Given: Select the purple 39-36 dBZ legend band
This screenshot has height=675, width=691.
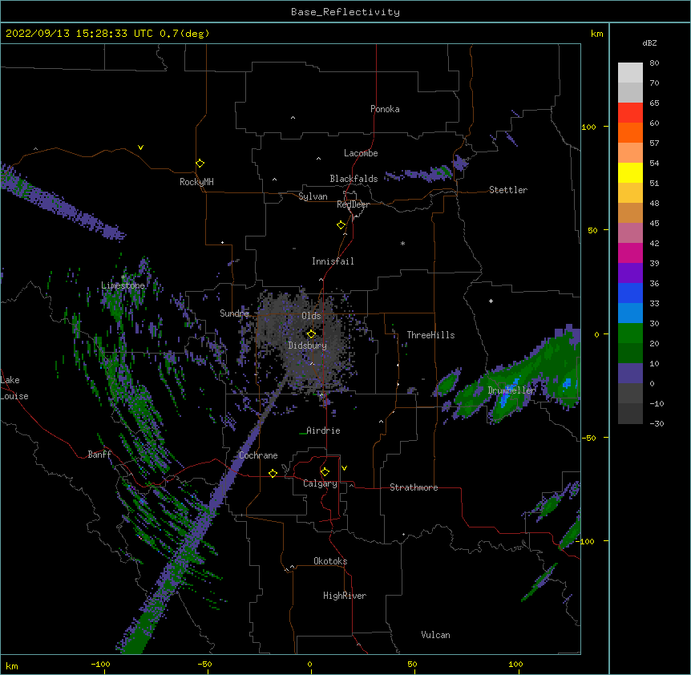Looking at the screenshot, I should pyautogui.click(x=630, y=273).
